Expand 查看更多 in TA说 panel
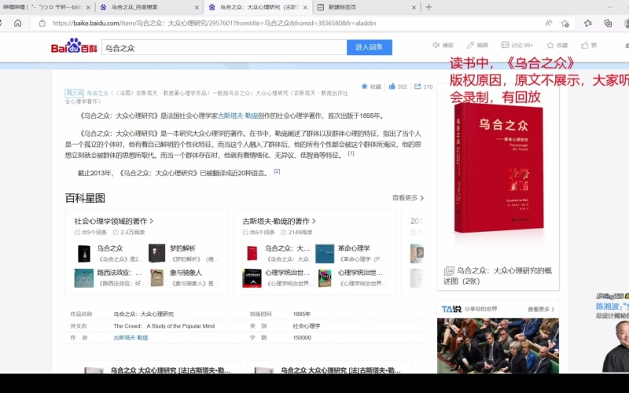This screenshot has height=393, width=629. click(x=541, y=309)
